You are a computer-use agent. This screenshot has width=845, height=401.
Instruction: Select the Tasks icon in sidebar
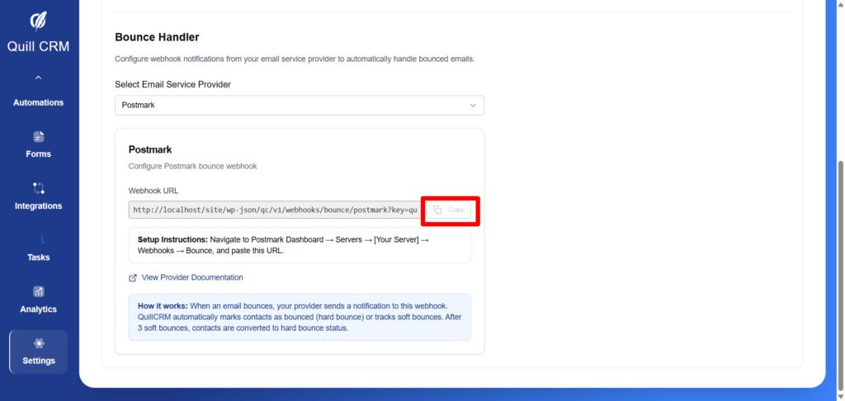click(x=38, y=239)
